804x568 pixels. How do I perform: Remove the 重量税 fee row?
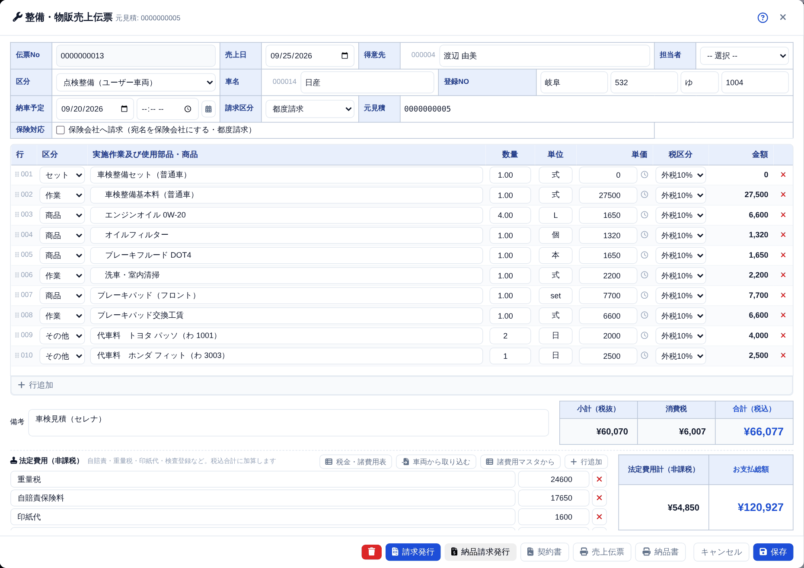point(599,479)
